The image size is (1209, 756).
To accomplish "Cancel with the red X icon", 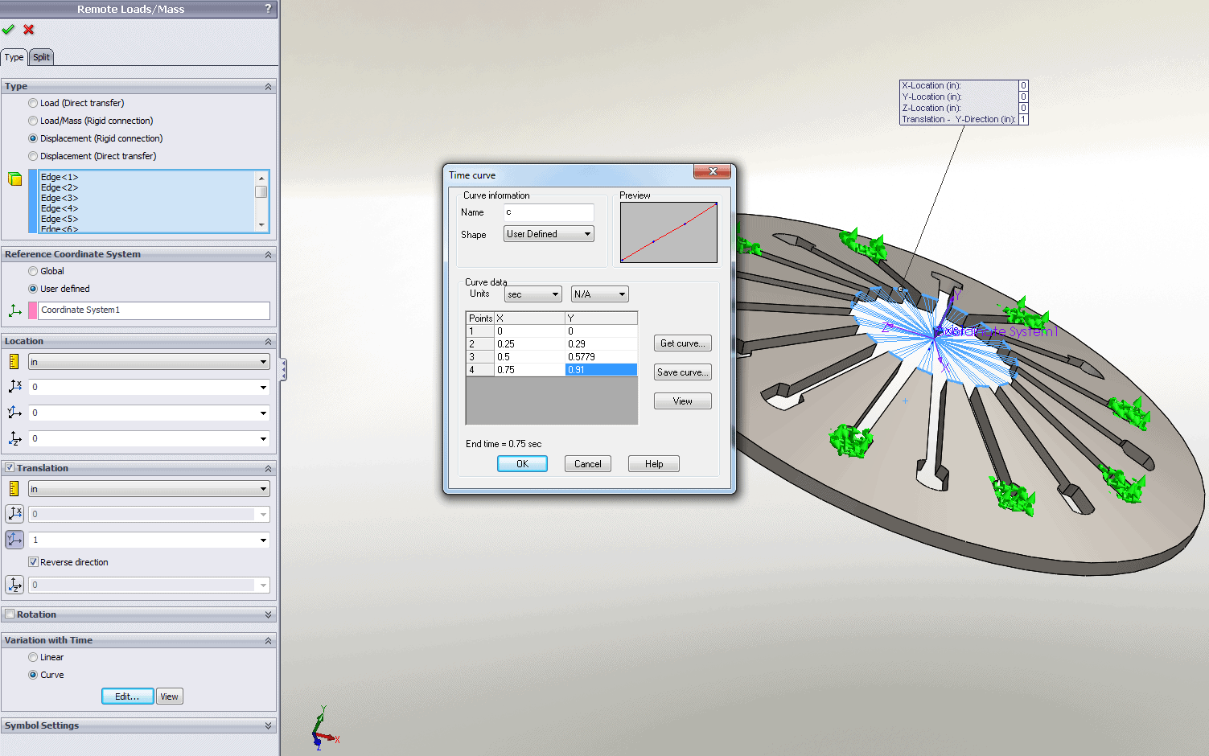I will point(29,30).
